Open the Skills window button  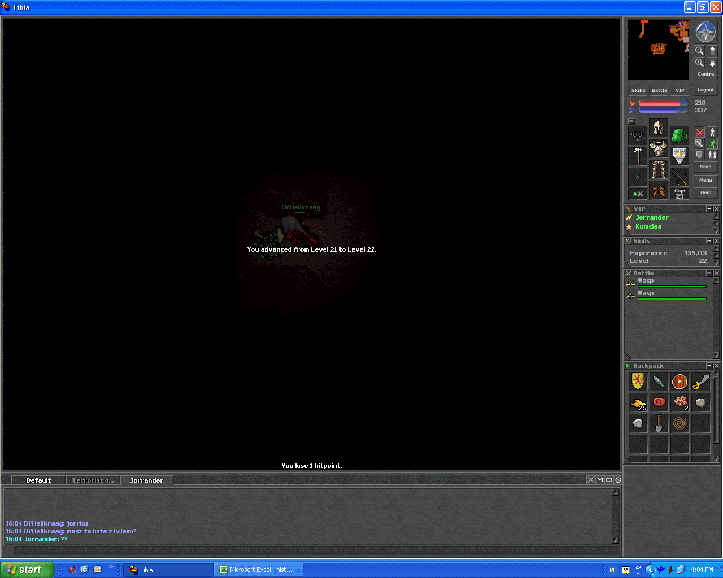[x=638, y=90]
